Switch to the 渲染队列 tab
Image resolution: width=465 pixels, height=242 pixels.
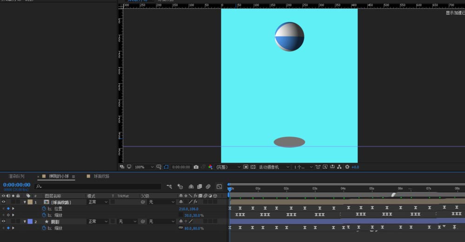(x=16, y=176)
